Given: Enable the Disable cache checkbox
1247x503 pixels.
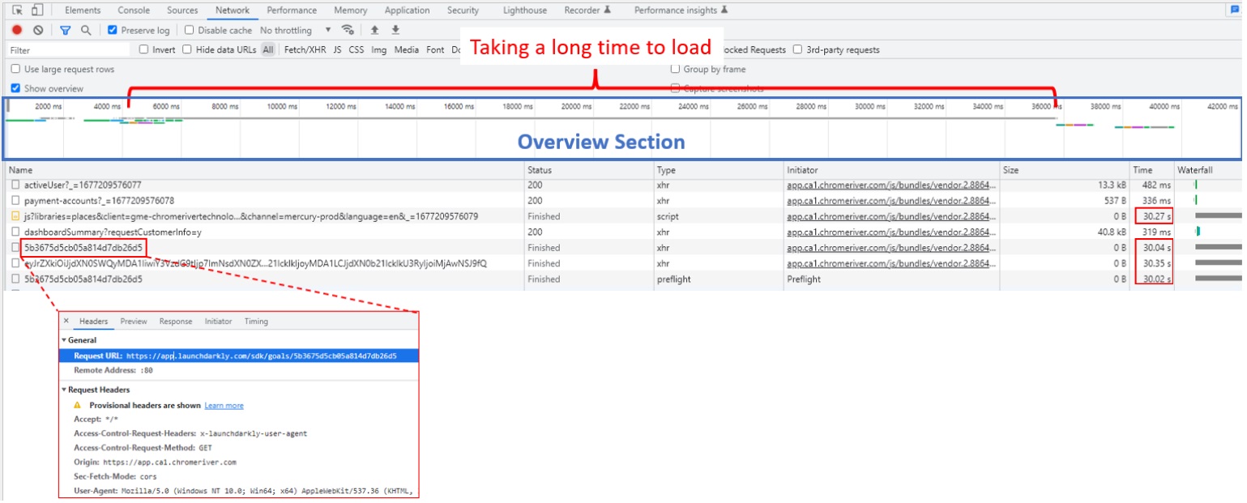Looking at the screenshot, I should [x=188, y=30].
